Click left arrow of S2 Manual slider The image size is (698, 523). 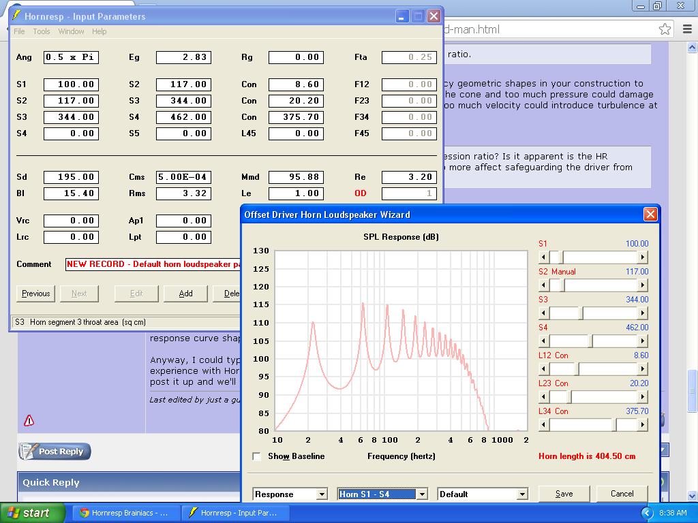point(543,285)
